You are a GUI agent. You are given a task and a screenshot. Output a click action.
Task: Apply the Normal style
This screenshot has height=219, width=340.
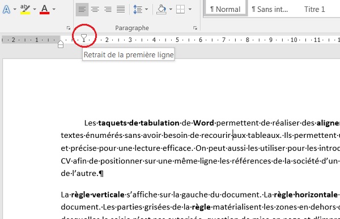(226, 9)
